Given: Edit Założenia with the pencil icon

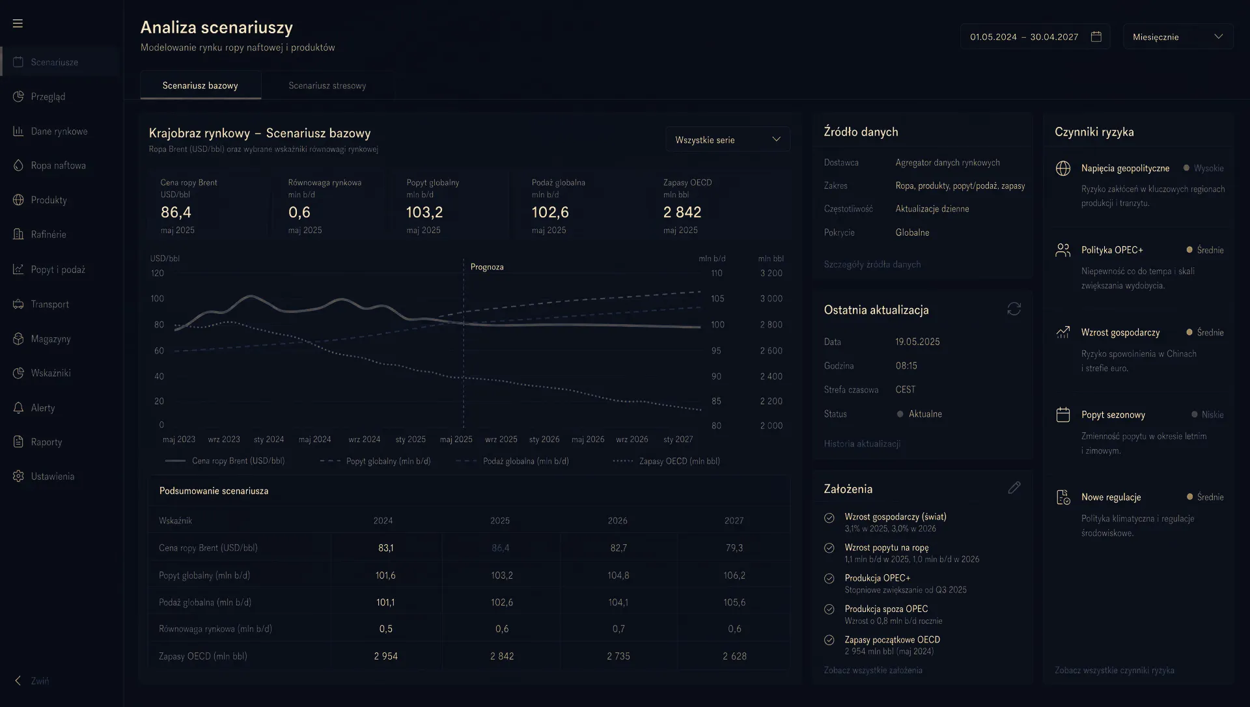Looking at the screenshot, I should (x=1014, y=488).
